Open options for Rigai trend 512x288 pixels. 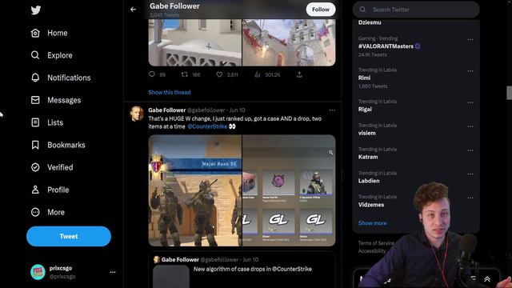(470, 102)
